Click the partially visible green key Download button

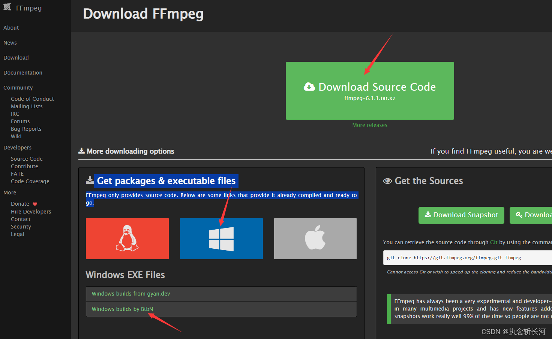[531, 215]
